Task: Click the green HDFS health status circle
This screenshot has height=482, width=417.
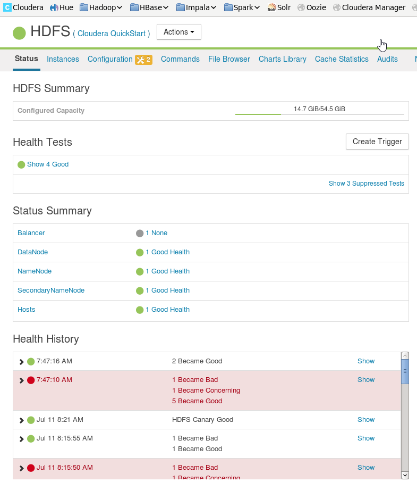Action: (19, 33)
